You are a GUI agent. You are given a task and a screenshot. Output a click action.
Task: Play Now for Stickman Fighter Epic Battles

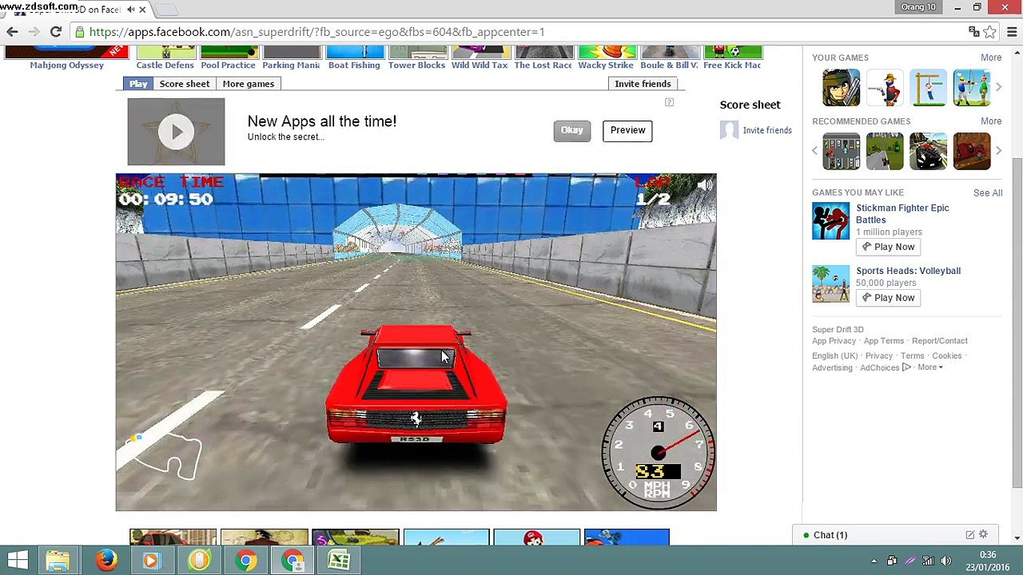tap(888, 247)
